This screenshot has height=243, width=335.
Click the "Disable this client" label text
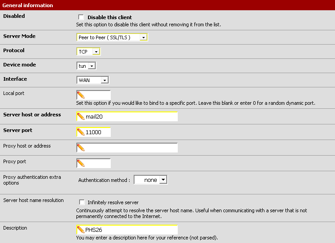tap(109, 17)
